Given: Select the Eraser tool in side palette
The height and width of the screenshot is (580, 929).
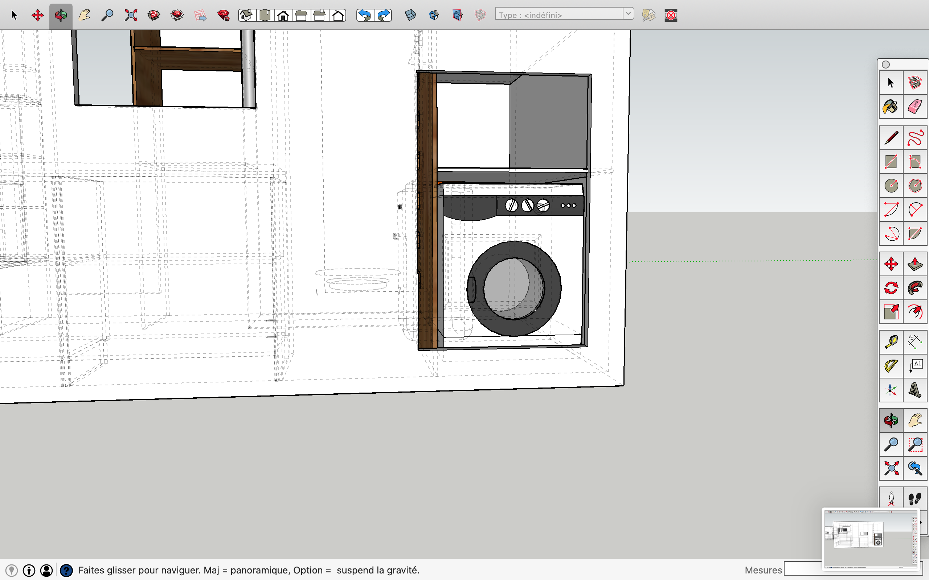Looking at the screenshot, I should tap(915, 106).
